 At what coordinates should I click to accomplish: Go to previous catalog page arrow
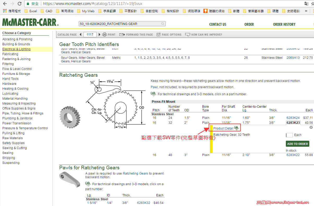pos(81,34)
